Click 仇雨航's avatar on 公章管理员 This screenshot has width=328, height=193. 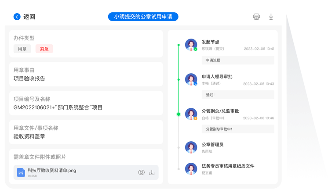[x=191, y=147]
